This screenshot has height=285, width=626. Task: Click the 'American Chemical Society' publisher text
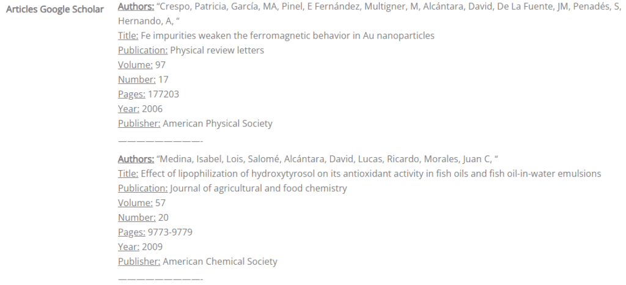click(x=220, y=261)
